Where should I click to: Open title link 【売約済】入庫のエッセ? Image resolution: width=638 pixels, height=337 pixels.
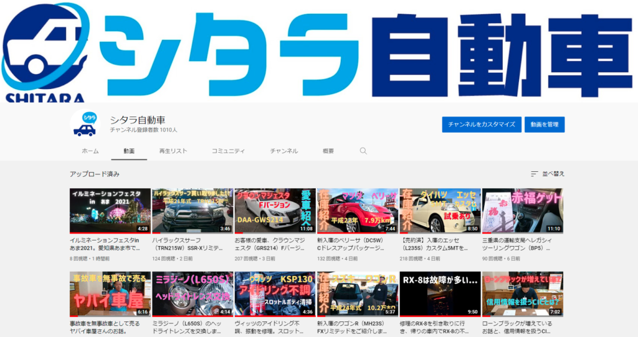point(434,244)
